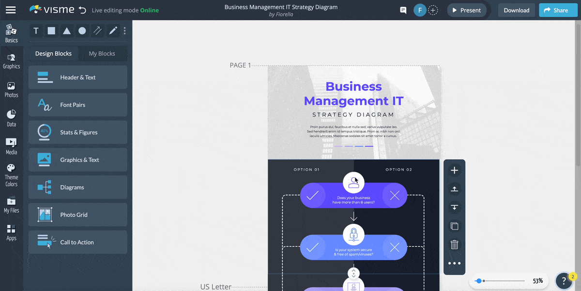The height and width of the screenshot is (291, 581).
Task: Start a presentation with Present
Action: [x=466, y=10]
